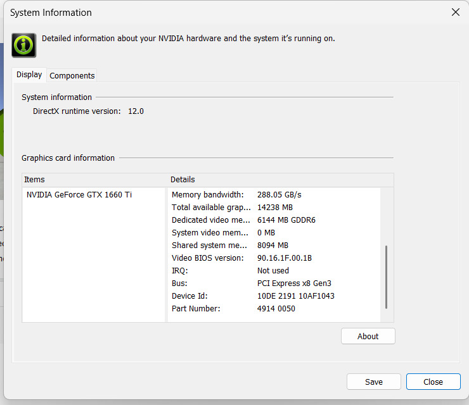Click the 6144 MB GDDR6 value

(x=286, y=220)
